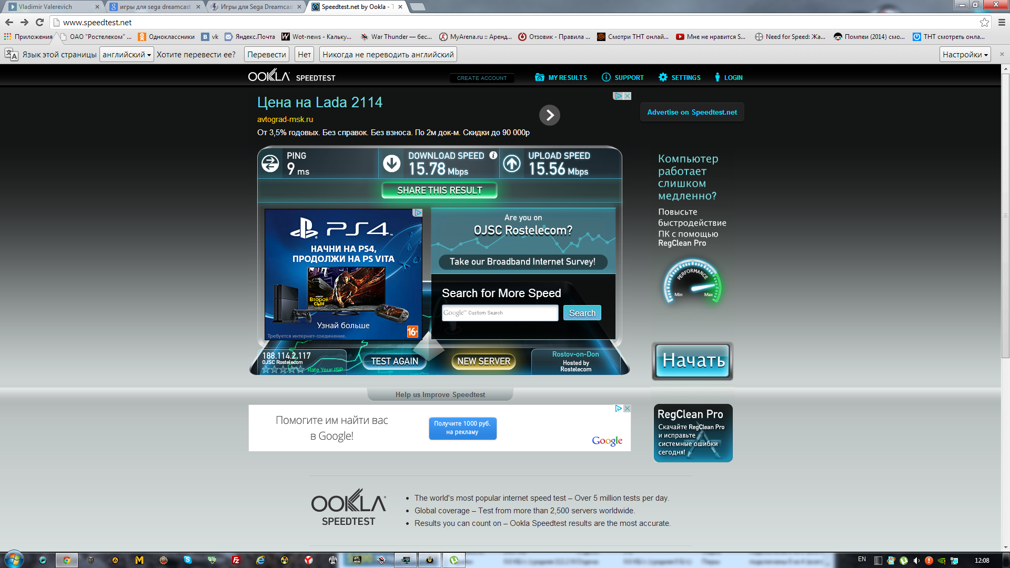Click the Search button

[582, 313]
